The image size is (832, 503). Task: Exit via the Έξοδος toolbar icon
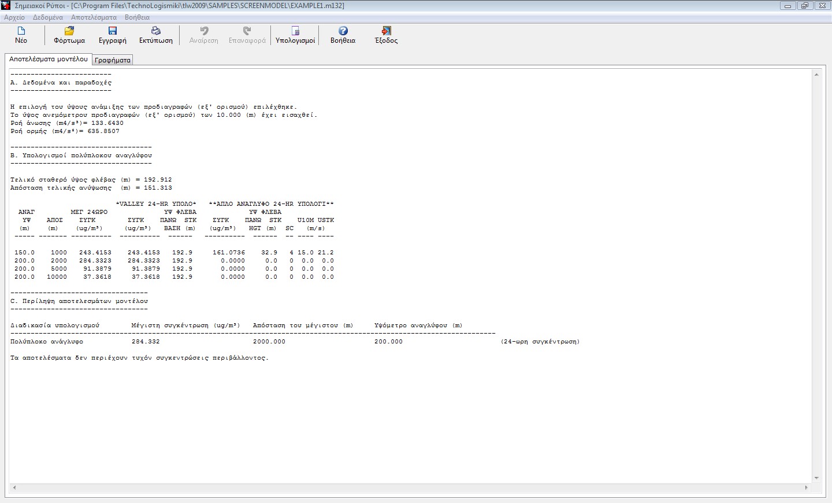point(386,31)
